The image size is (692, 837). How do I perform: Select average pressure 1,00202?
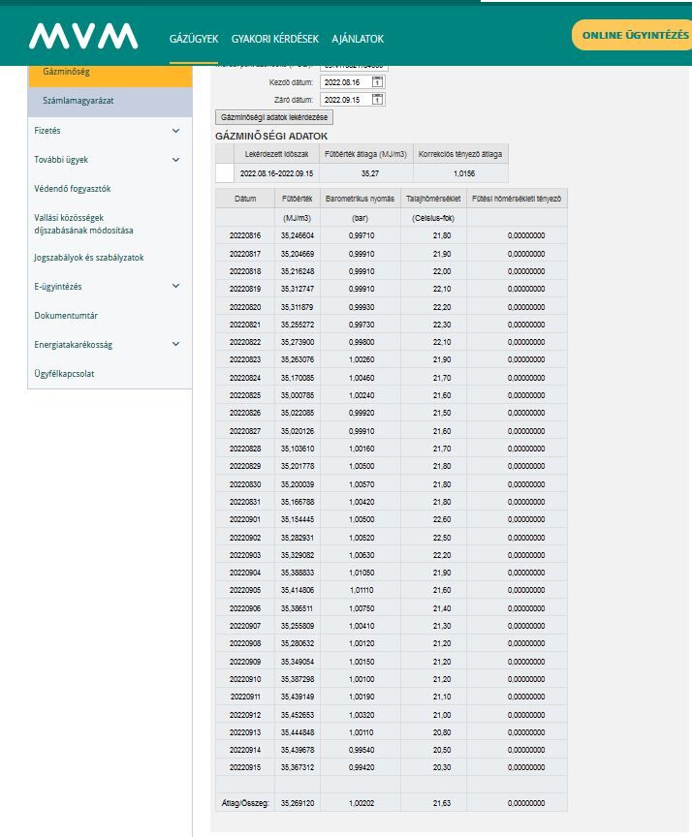tap(362, 803)
